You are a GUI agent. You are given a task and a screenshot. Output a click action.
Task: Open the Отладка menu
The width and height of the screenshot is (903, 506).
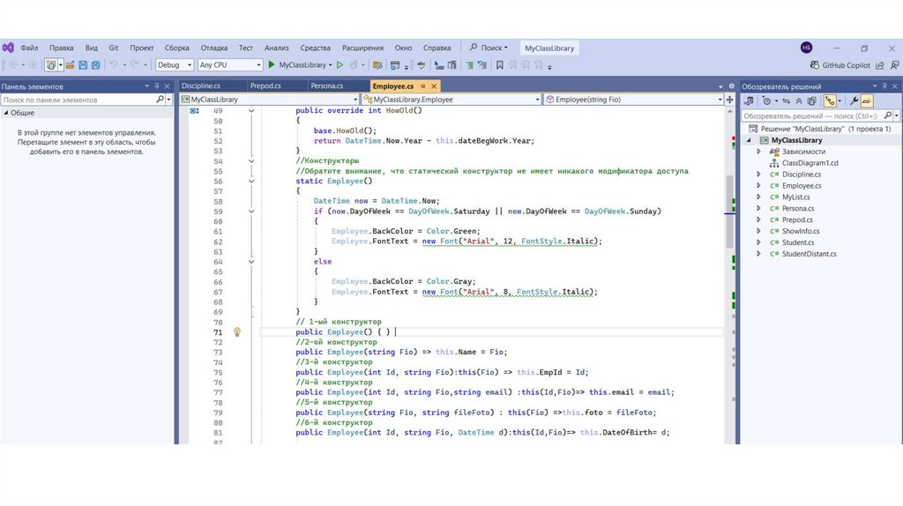point(213,48)
